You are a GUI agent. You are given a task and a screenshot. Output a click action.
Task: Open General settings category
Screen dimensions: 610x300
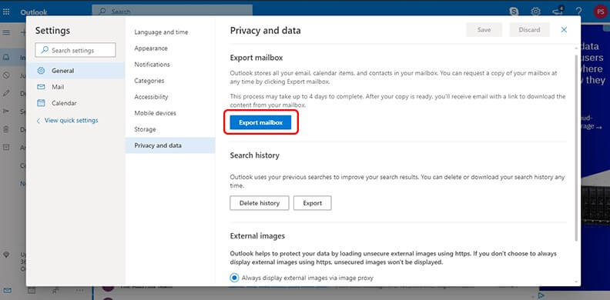click(76, 71)
